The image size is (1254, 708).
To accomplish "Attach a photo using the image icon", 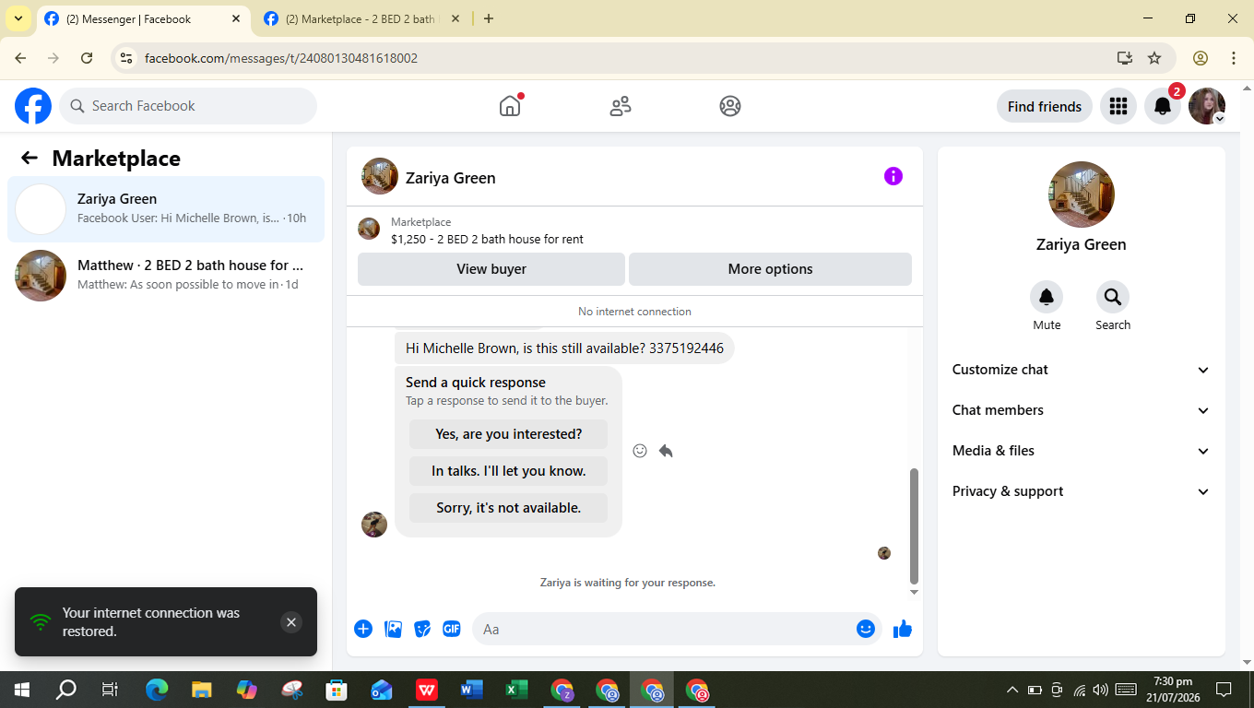I will click(x=393, y=629).
